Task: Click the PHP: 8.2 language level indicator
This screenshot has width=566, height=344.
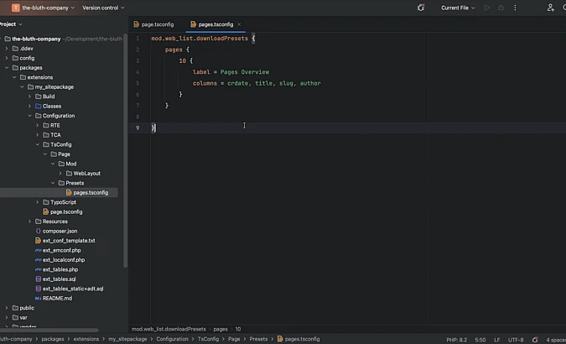Action: pos(457,339)
